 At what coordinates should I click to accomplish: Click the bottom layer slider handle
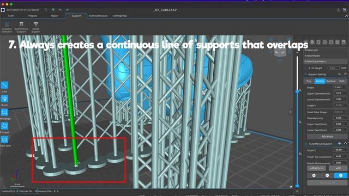[x=297, y=186]
